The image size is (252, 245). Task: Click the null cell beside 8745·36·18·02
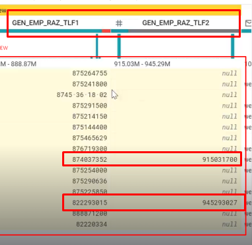230,94
